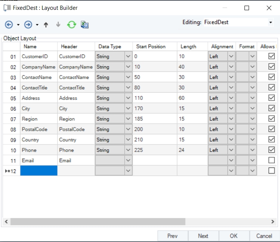Open Alignment dropdown for City row
The width and height of the screenshot is (280, 242).
pyautogui.click(x=232, y=109)
